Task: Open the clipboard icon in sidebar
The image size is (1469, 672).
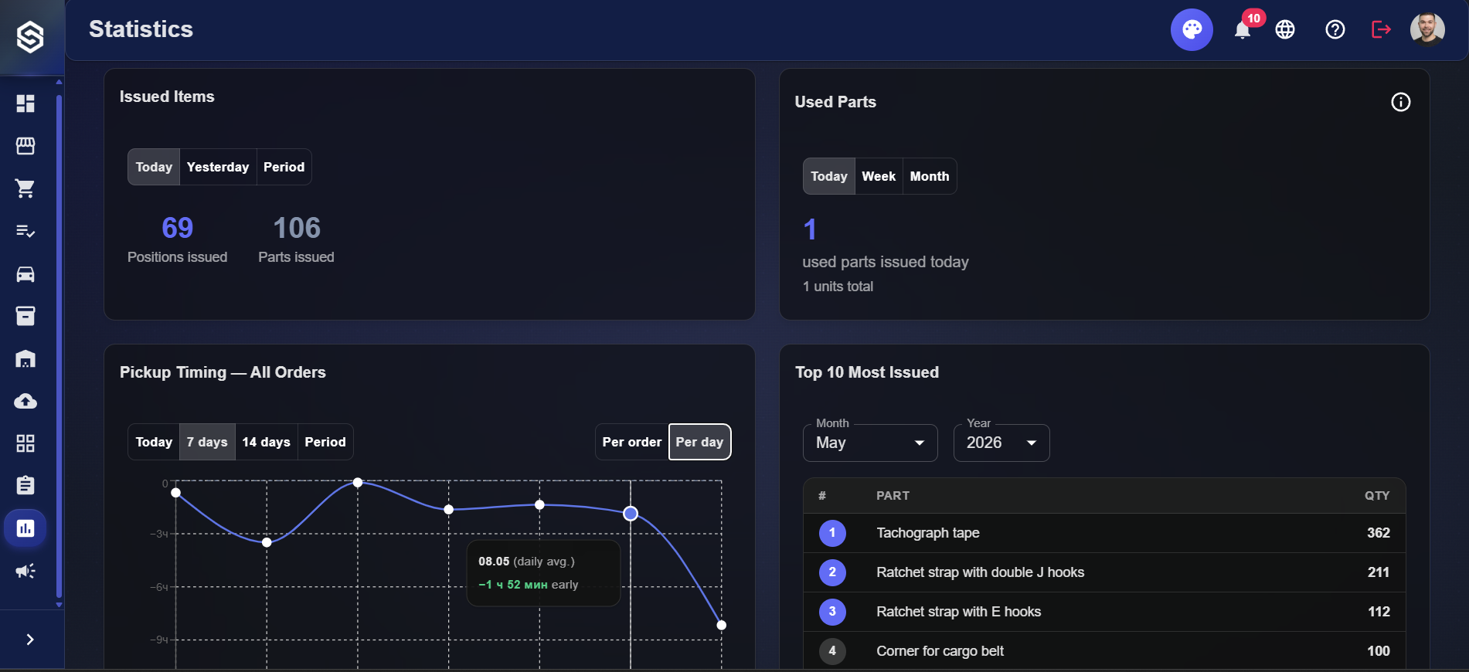Action: 26,486
